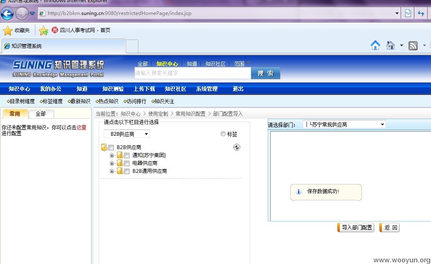The height and width of the screenshot is (264, 431).
Task: Select the 目录树维度 submenu item
Action: (x=21, y=101)
